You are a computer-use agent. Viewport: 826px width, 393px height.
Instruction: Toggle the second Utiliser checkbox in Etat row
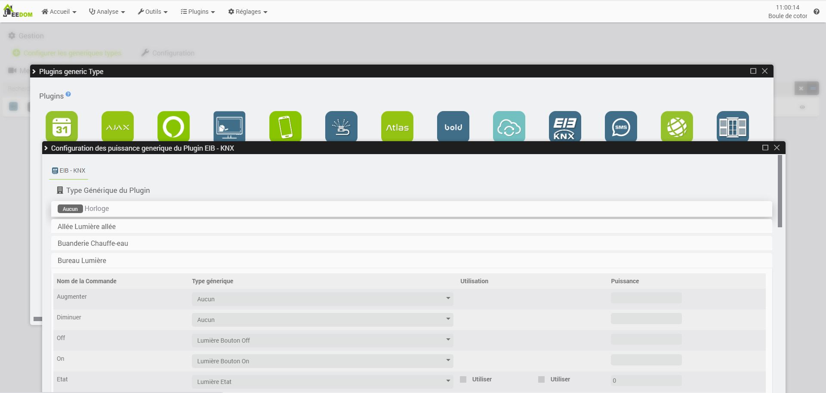click(x=542, y=379)
